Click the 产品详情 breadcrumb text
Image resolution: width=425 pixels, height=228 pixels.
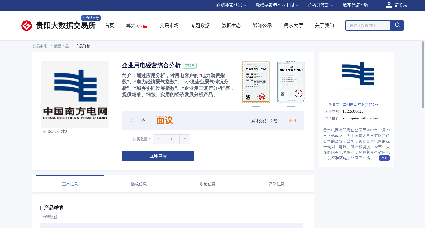pos(83,46)
